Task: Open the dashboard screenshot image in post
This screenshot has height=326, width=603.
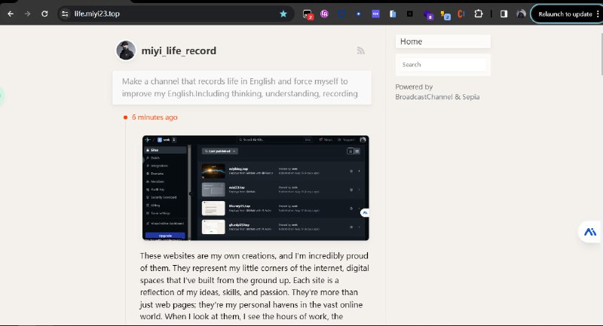Action: click(256, 188)
